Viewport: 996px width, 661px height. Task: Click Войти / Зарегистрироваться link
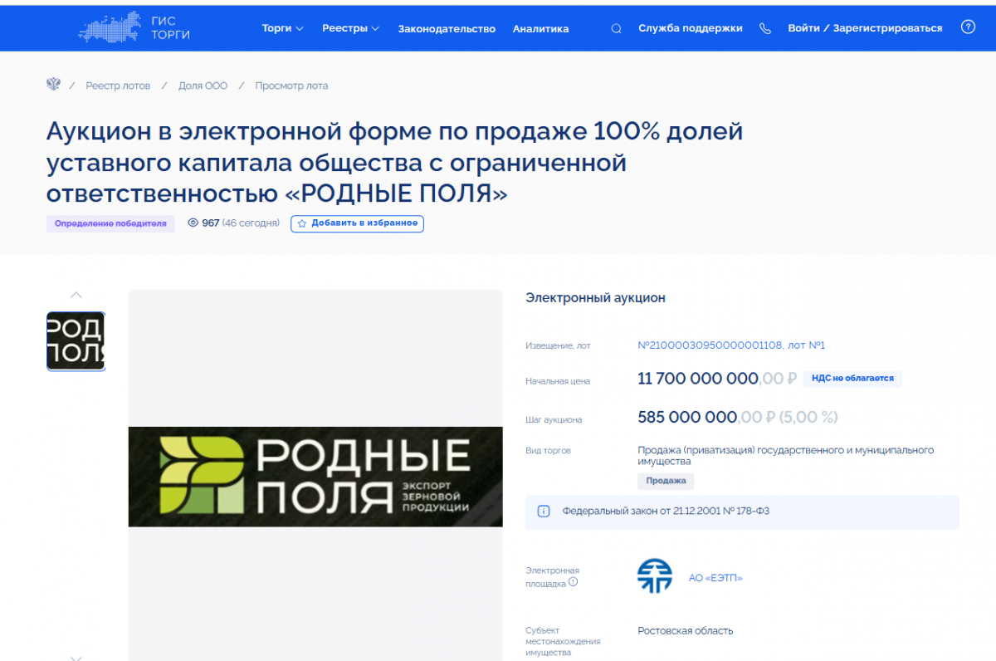point(865,28)
